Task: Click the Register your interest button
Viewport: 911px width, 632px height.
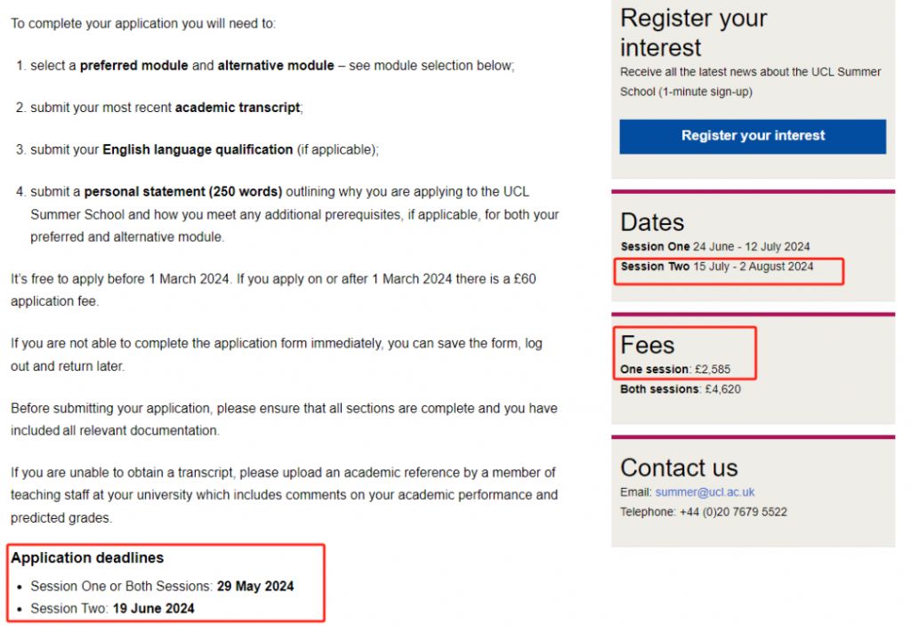Action: pyautogui.click(x=753, y=136)
